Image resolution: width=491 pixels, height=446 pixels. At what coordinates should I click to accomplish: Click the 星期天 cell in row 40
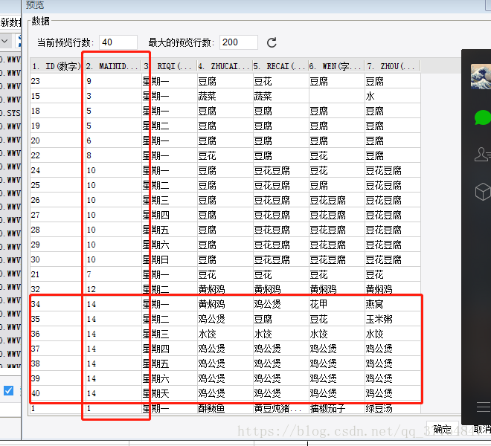[x=169, y=393]
